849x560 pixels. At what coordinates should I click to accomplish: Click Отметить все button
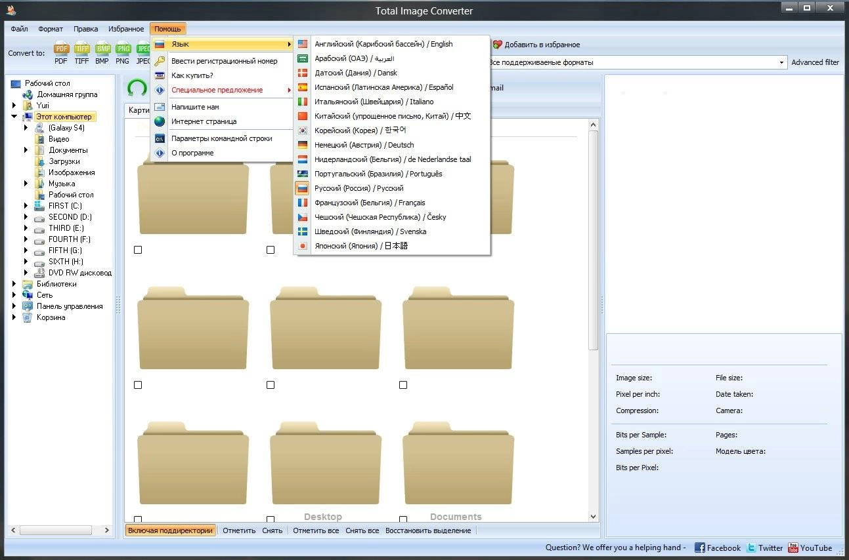[316, 530]
